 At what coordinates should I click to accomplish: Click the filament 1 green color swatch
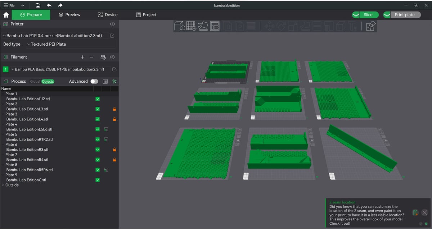5,69
